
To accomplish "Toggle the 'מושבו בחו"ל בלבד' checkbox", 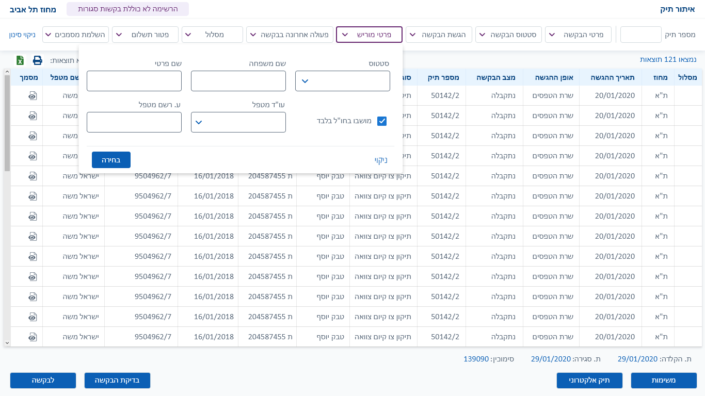I will [382, 121].
